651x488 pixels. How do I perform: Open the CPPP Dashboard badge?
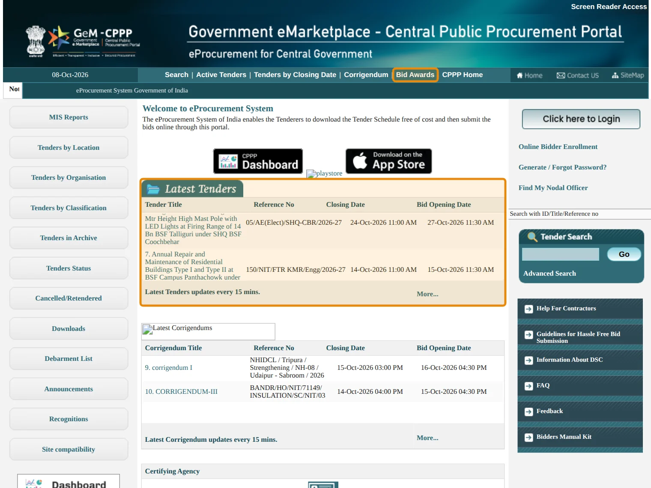coord(258,161)
